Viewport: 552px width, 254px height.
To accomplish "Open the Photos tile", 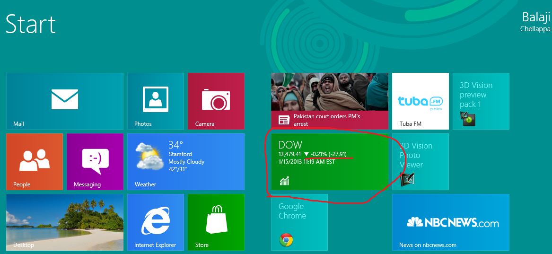I will tap(156, 101).
